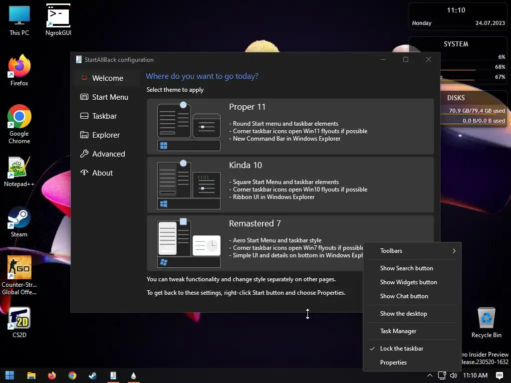Open Firefox from the taskbar
The width and height of the screenshot is (511, 383).
pyautogui.click(x=52, y=376)
